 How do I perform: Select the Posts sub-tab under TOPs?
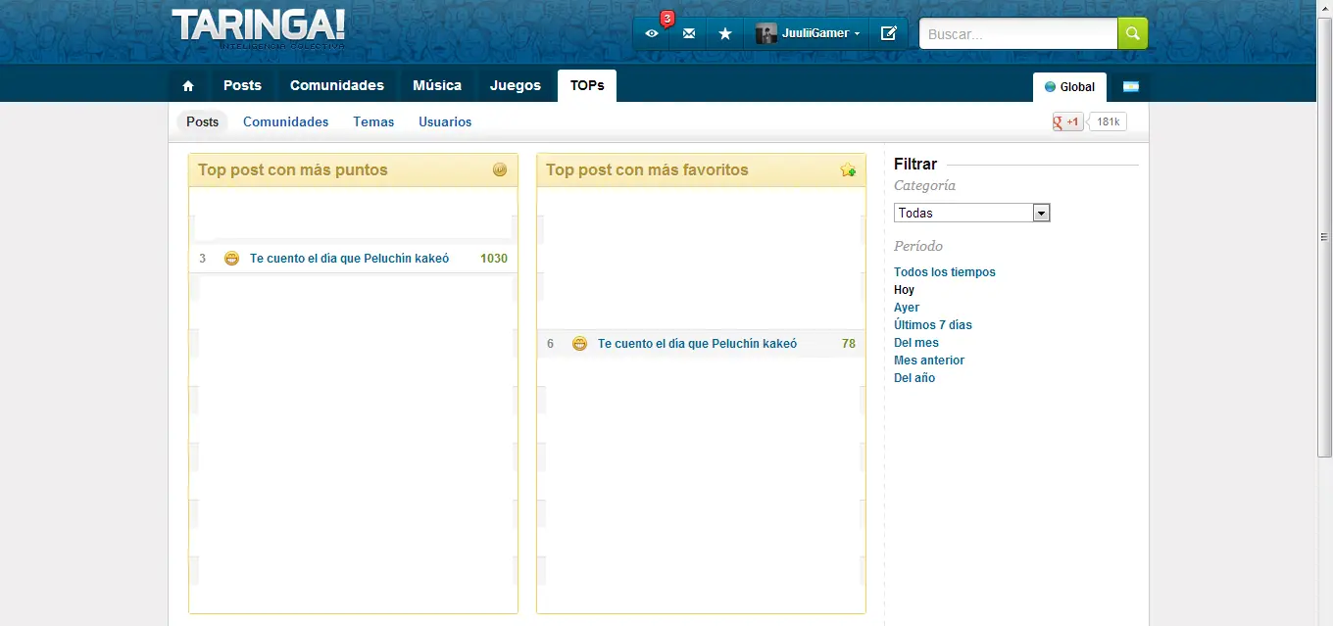pos(203,122)
